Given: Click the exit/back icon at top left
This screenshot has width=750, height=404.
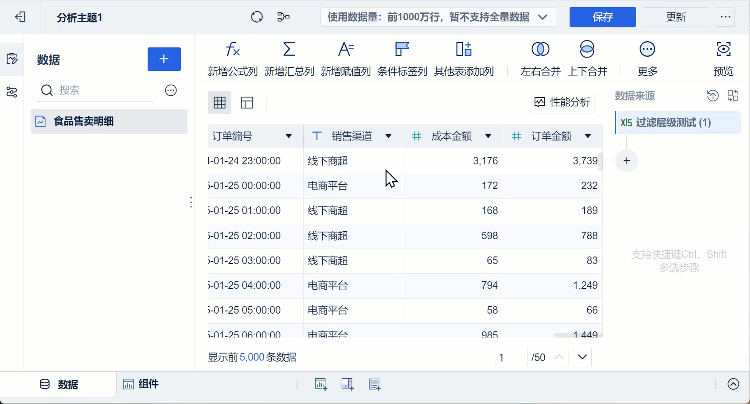Looking at the screenshot, I should tap(20, 17).
